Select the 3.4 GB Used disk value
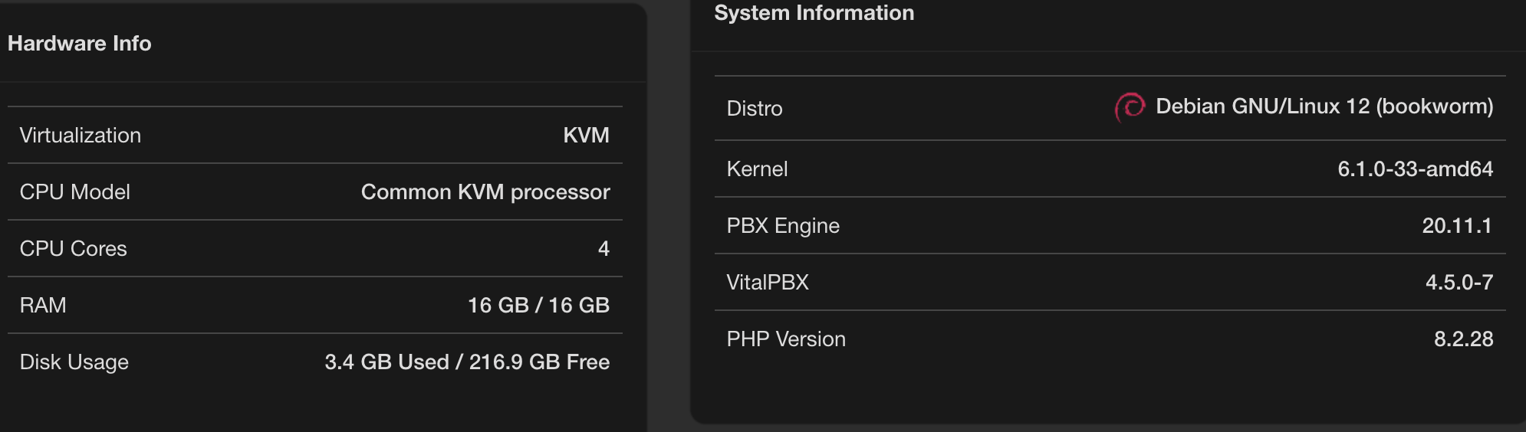Screen dimensions: 1526x432 [x=386, y=362]
